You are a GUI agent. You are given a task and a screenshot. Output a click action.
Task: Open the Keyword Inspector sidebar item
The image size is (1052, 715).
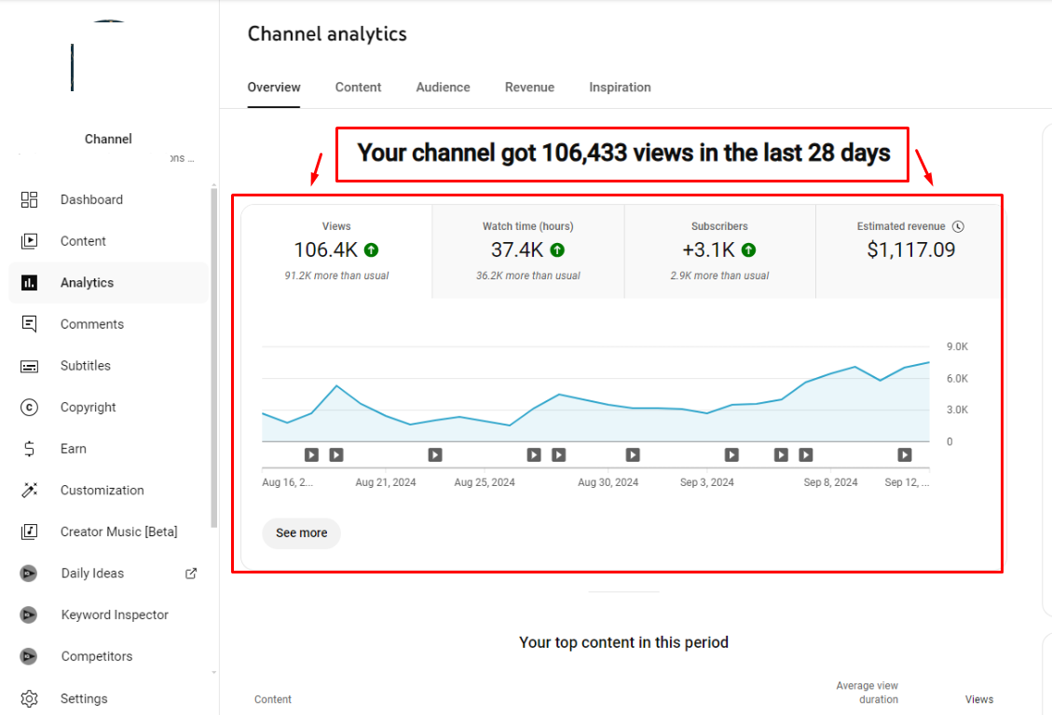coord(115,614)
